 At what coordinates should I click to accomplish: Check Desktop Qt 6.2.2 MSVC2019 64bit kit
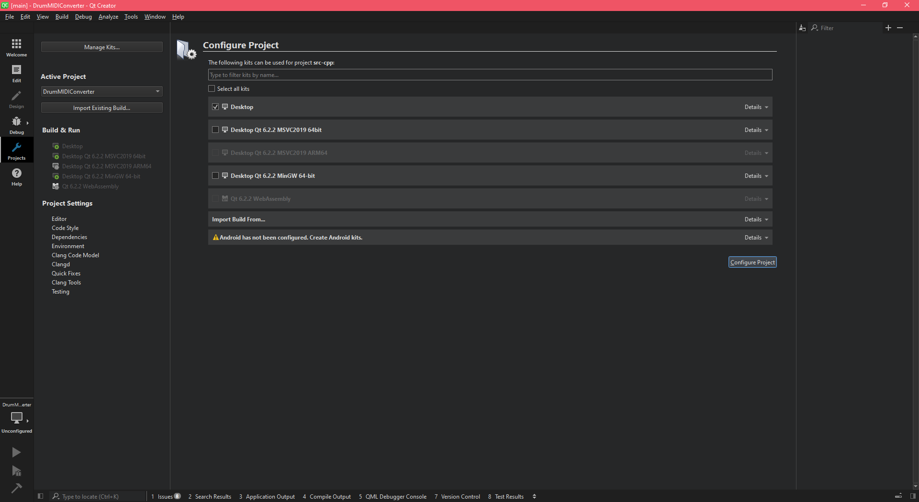click(215, 130)
